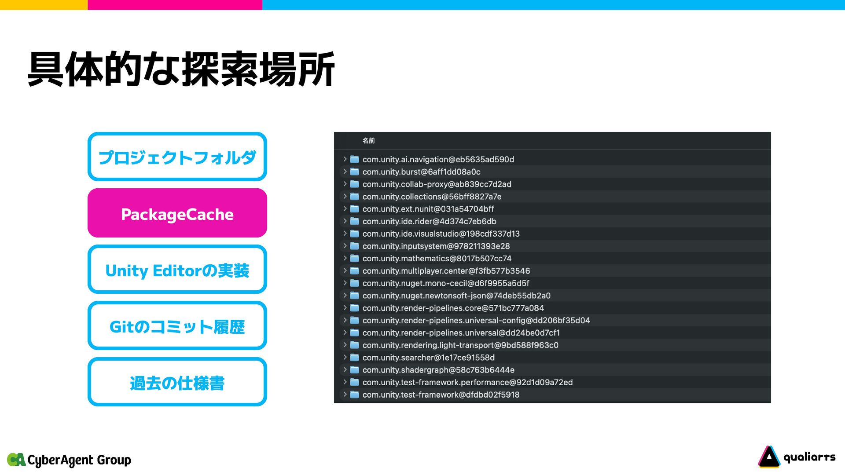
Task: Expand the com.unity.ai.navigation folder chevron
Action: pyautogui.click(x=345, y=159)
